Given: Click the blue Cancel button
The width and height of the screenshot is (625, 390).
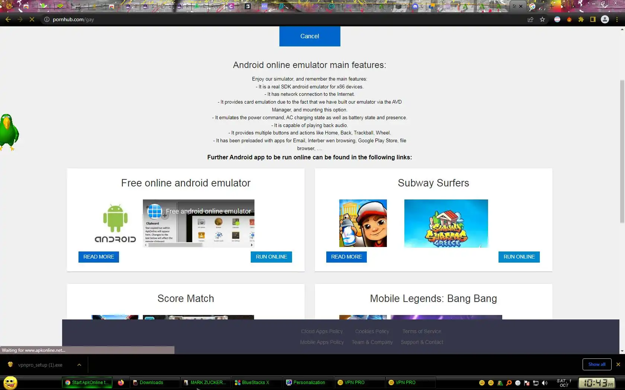Looking at the screenshot, I should pyautogui.click(x=310, y=36).
